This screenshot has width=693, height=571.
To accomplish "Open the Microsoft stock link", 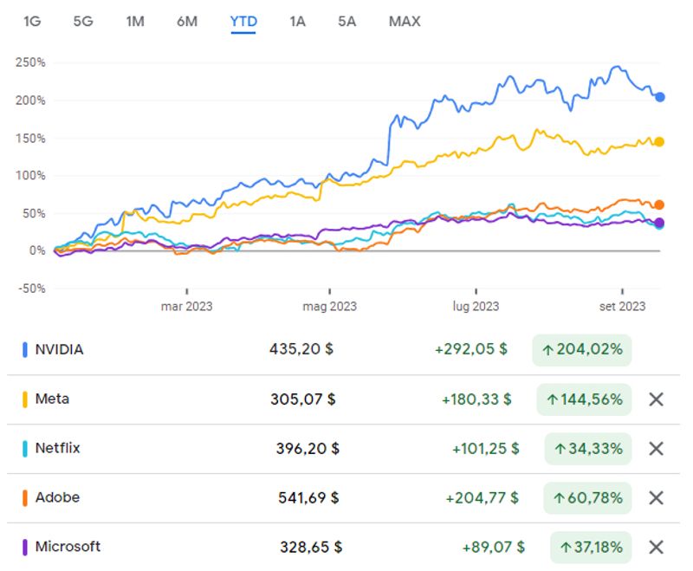I will point(68,547).
